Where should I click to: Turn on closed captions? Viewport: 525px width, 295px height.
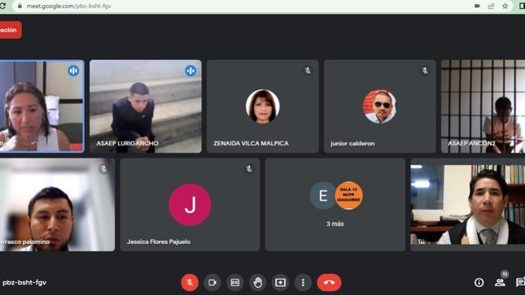click(235, 283)
